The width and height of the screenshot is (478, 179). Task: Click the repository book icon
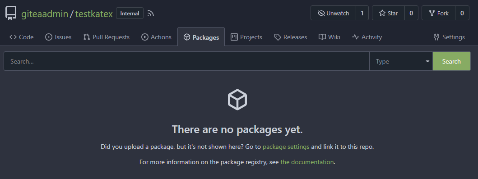coord(11,14)
